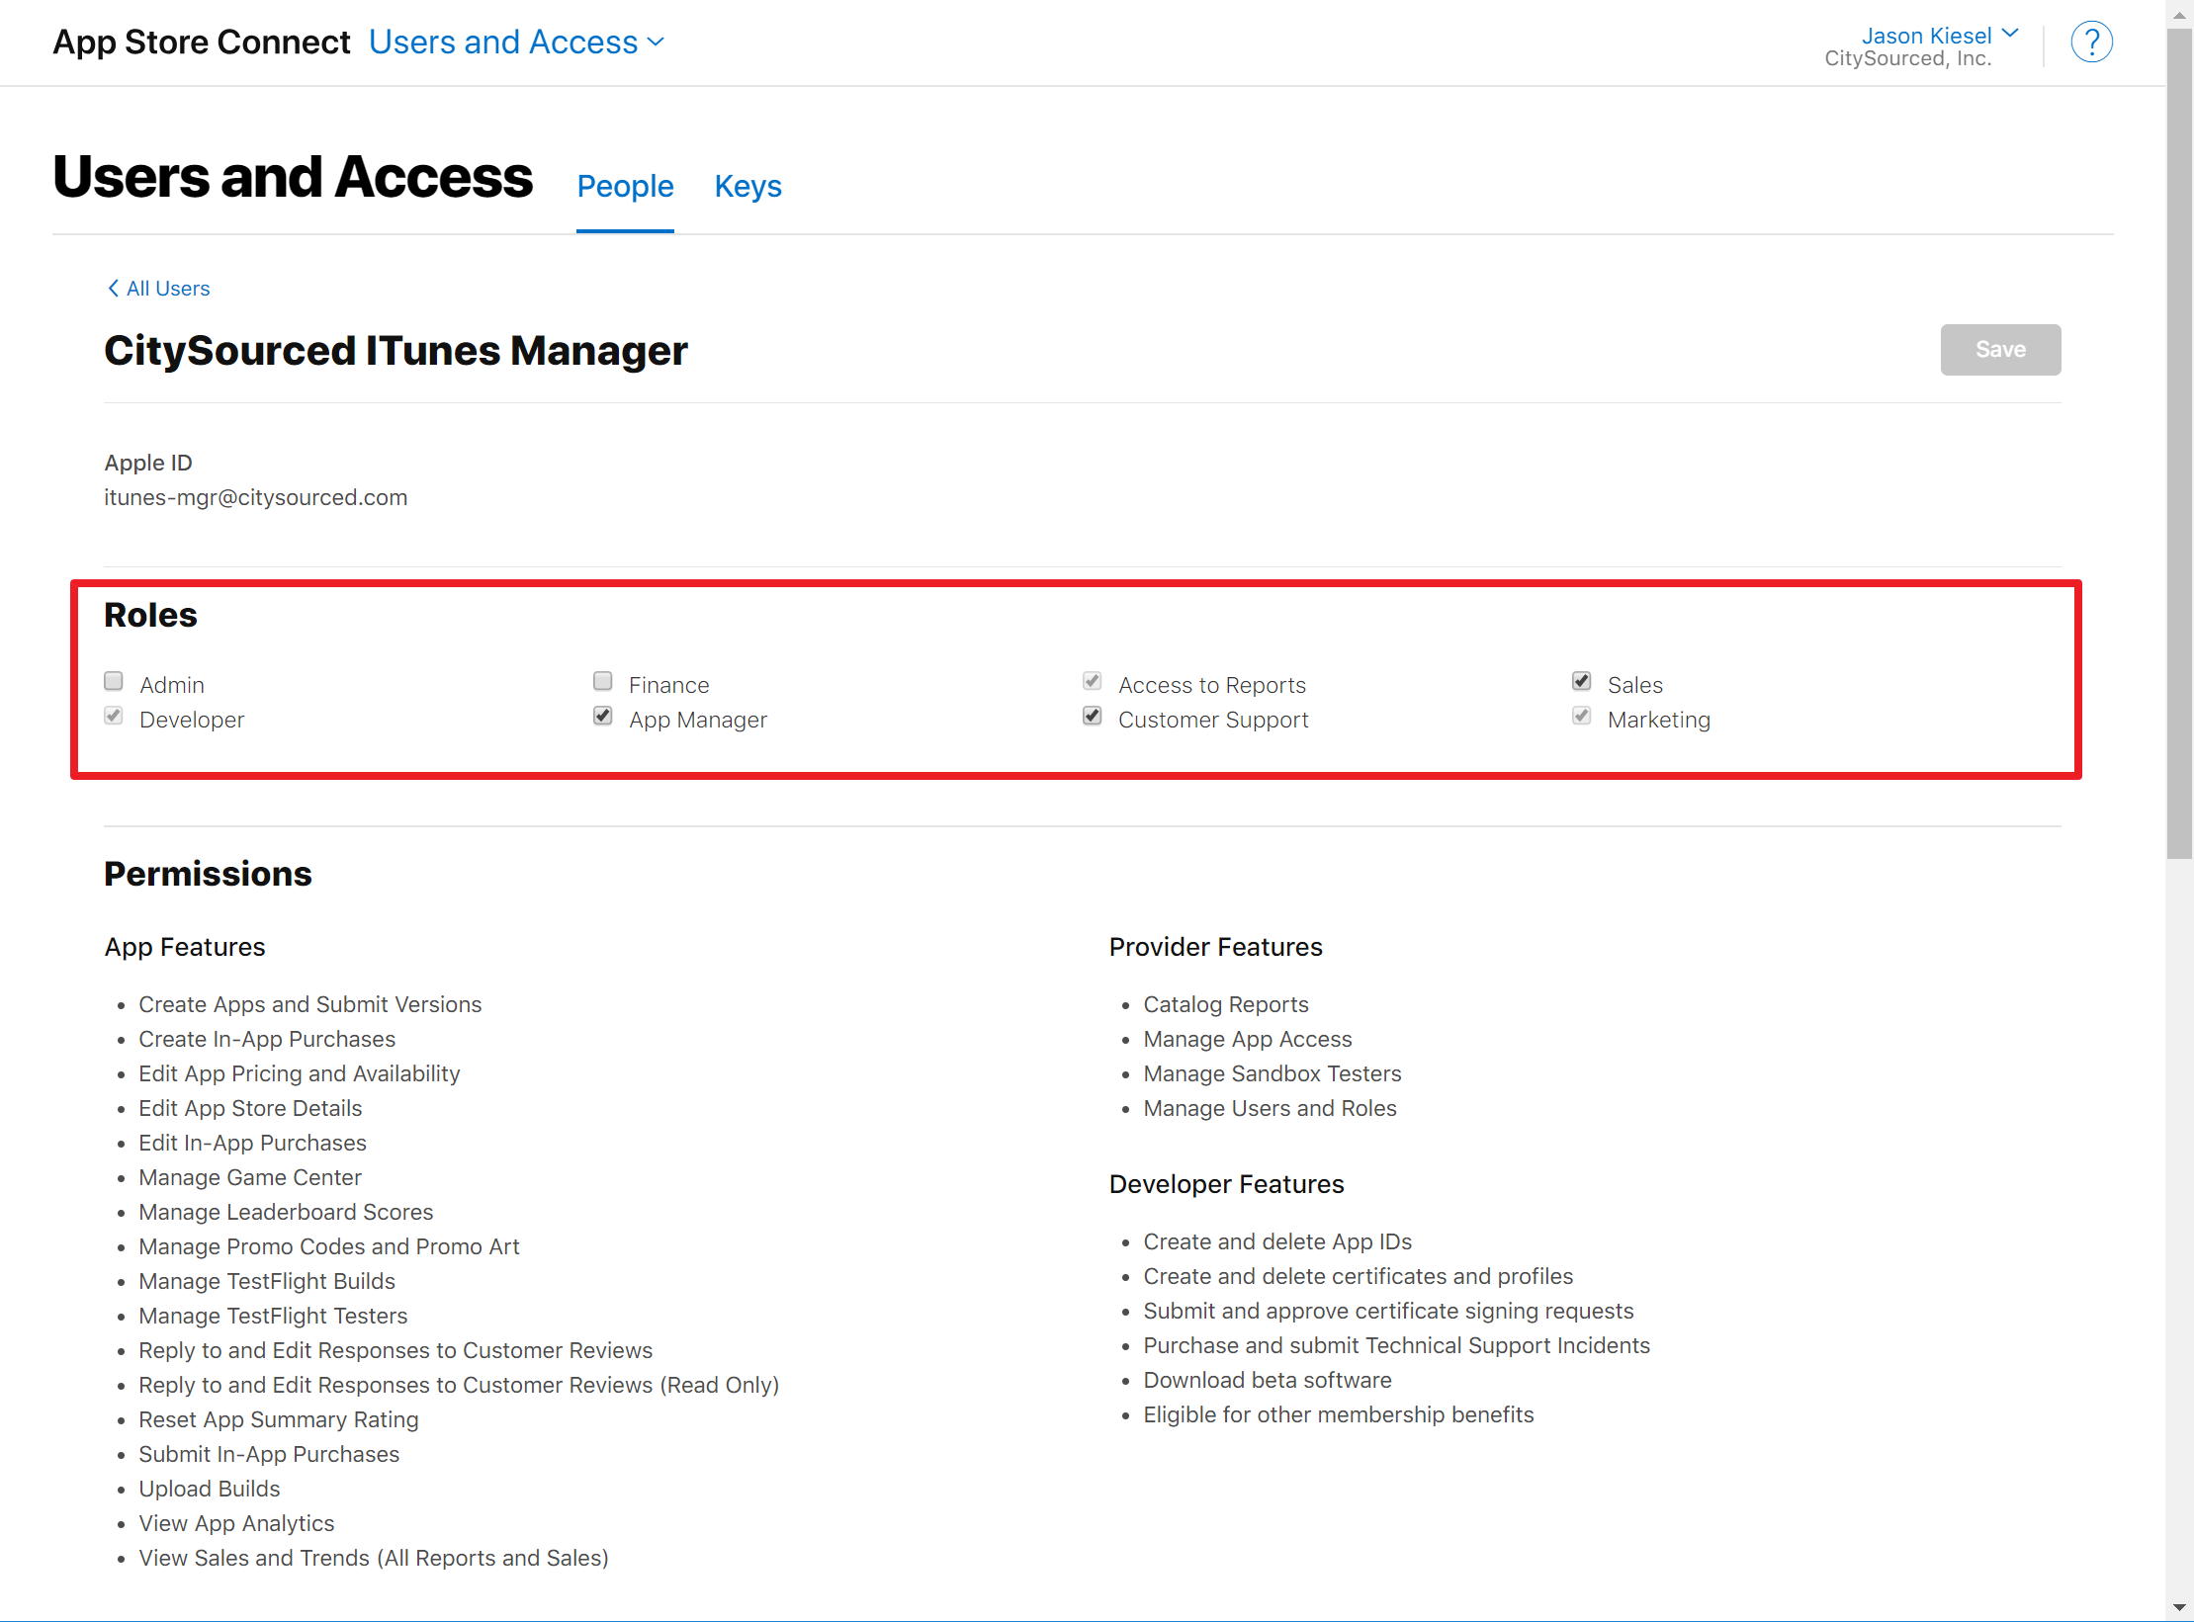Click the Developer Features subheading

tap(1226, 1184)
